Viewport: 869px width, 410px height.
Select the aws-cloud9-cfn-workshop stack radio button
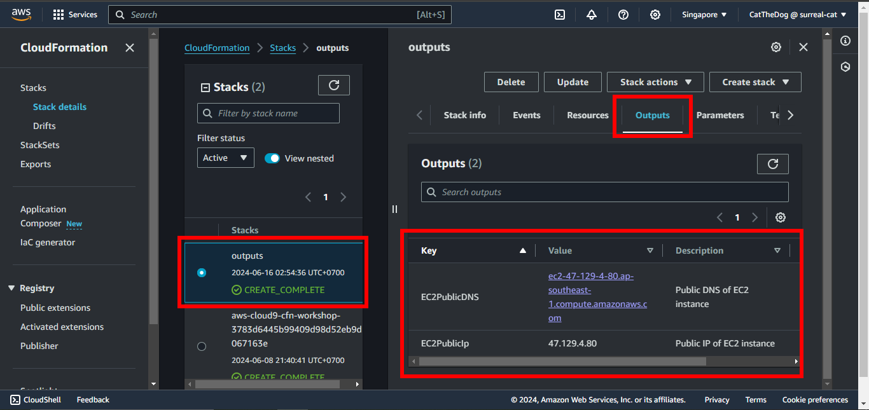tap(202, 346)
